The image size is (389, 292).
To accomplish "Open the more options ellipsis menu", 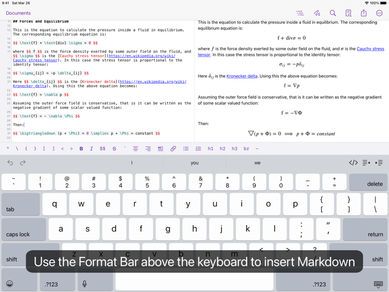I will 380,13.
